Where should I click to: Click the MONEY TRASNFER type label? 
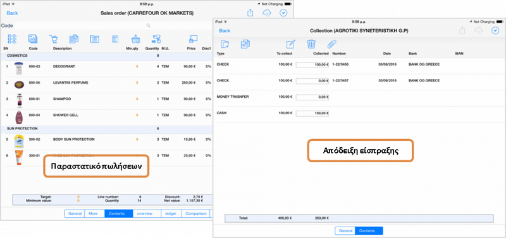click(233, 97)
